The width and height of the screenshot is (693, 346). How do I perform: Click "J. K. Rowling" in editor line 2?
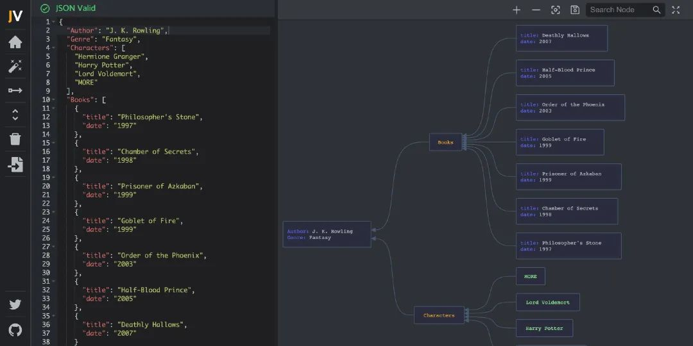tap(135, 31)
